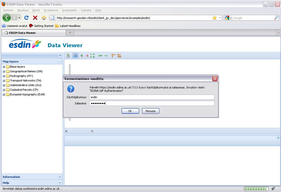Go to next map view

106,56
